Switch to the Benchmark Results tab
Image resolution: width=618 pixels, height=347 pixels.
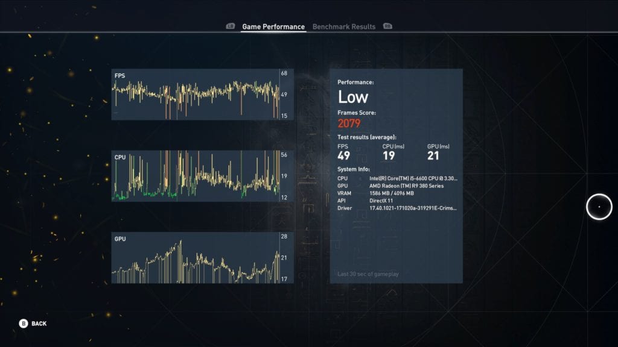[x=343, y=27]
